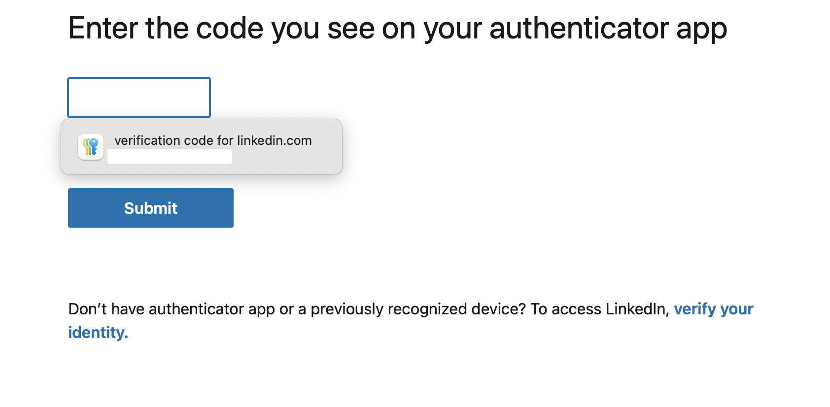
Task: Click the redacted code in the autofill suggestion
Action: click(x=170, y=157)
